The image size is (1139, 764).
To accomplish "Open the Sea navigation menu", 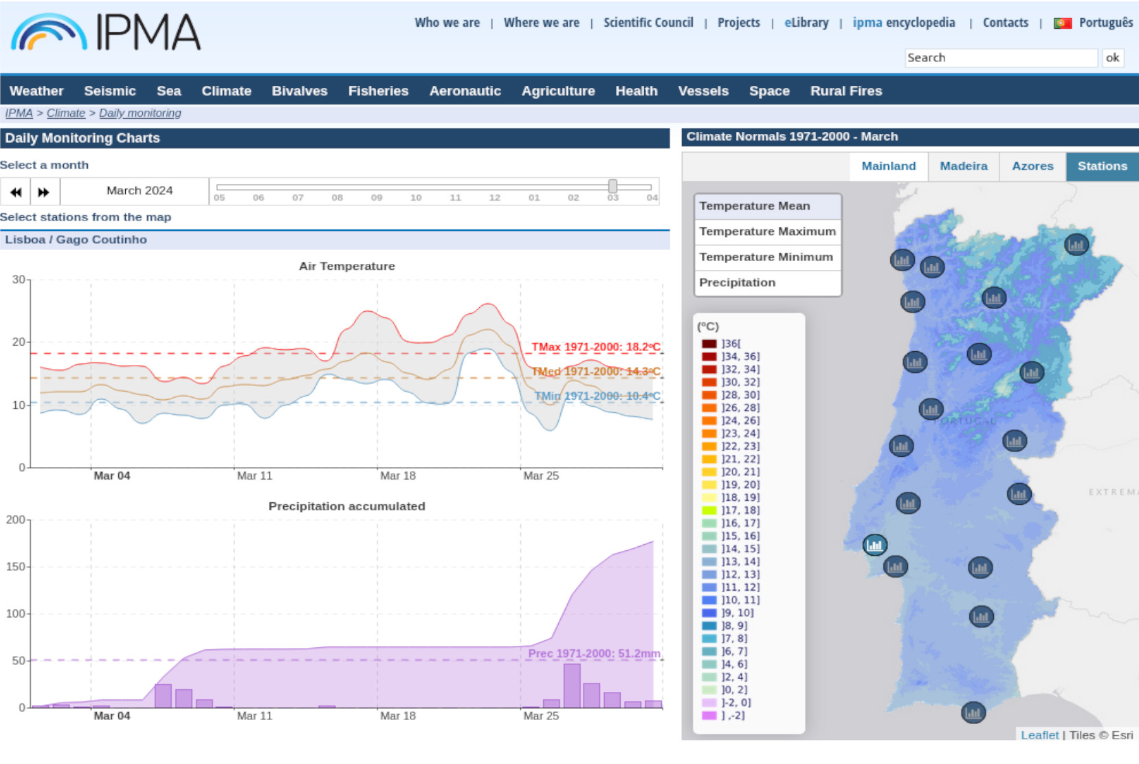I will coord(168,91).
